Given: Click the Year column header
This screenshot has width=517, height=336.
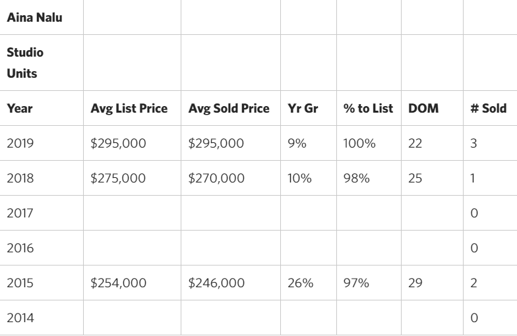Looking at the screenshot, I should click(42, 108).
